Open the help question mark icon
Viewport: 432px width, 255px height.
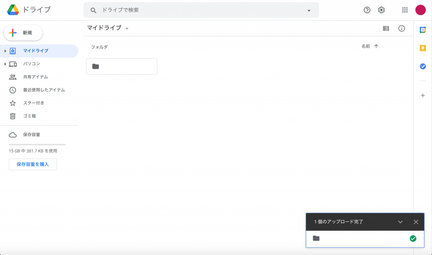coord(367,10)
